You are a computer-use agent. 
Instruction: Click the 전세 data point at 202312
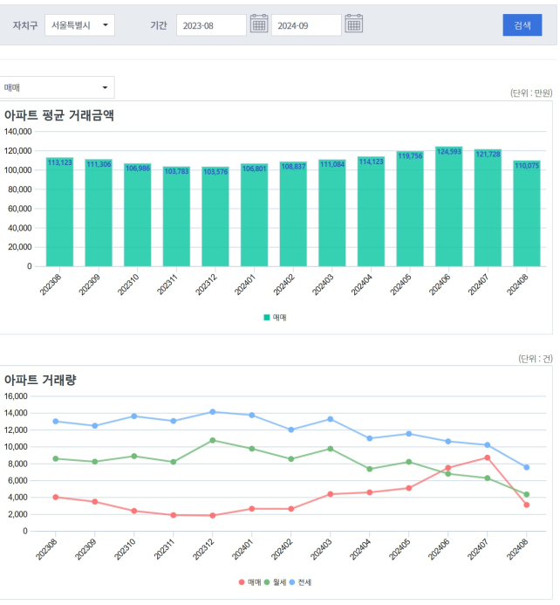pyautogui.click(x=212, y=412)
